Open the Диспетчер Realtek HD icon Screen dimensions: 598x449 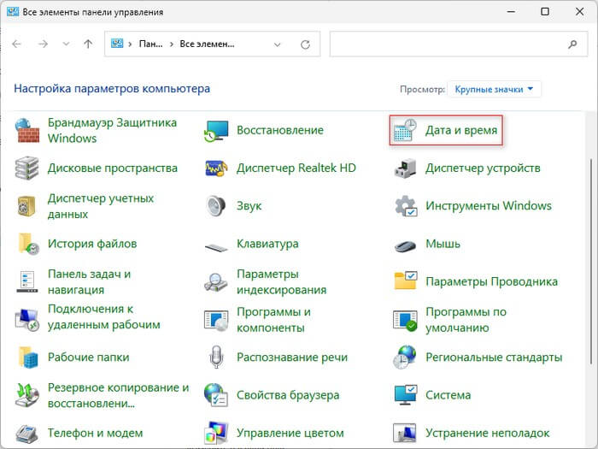[216, 168]
